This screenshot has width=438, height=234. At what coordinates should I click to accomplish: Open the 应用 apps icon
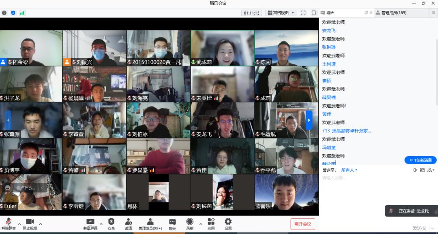click(x=211, y=222)
